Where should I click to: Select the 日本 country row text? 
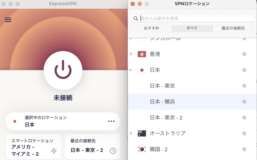(155, 70)
